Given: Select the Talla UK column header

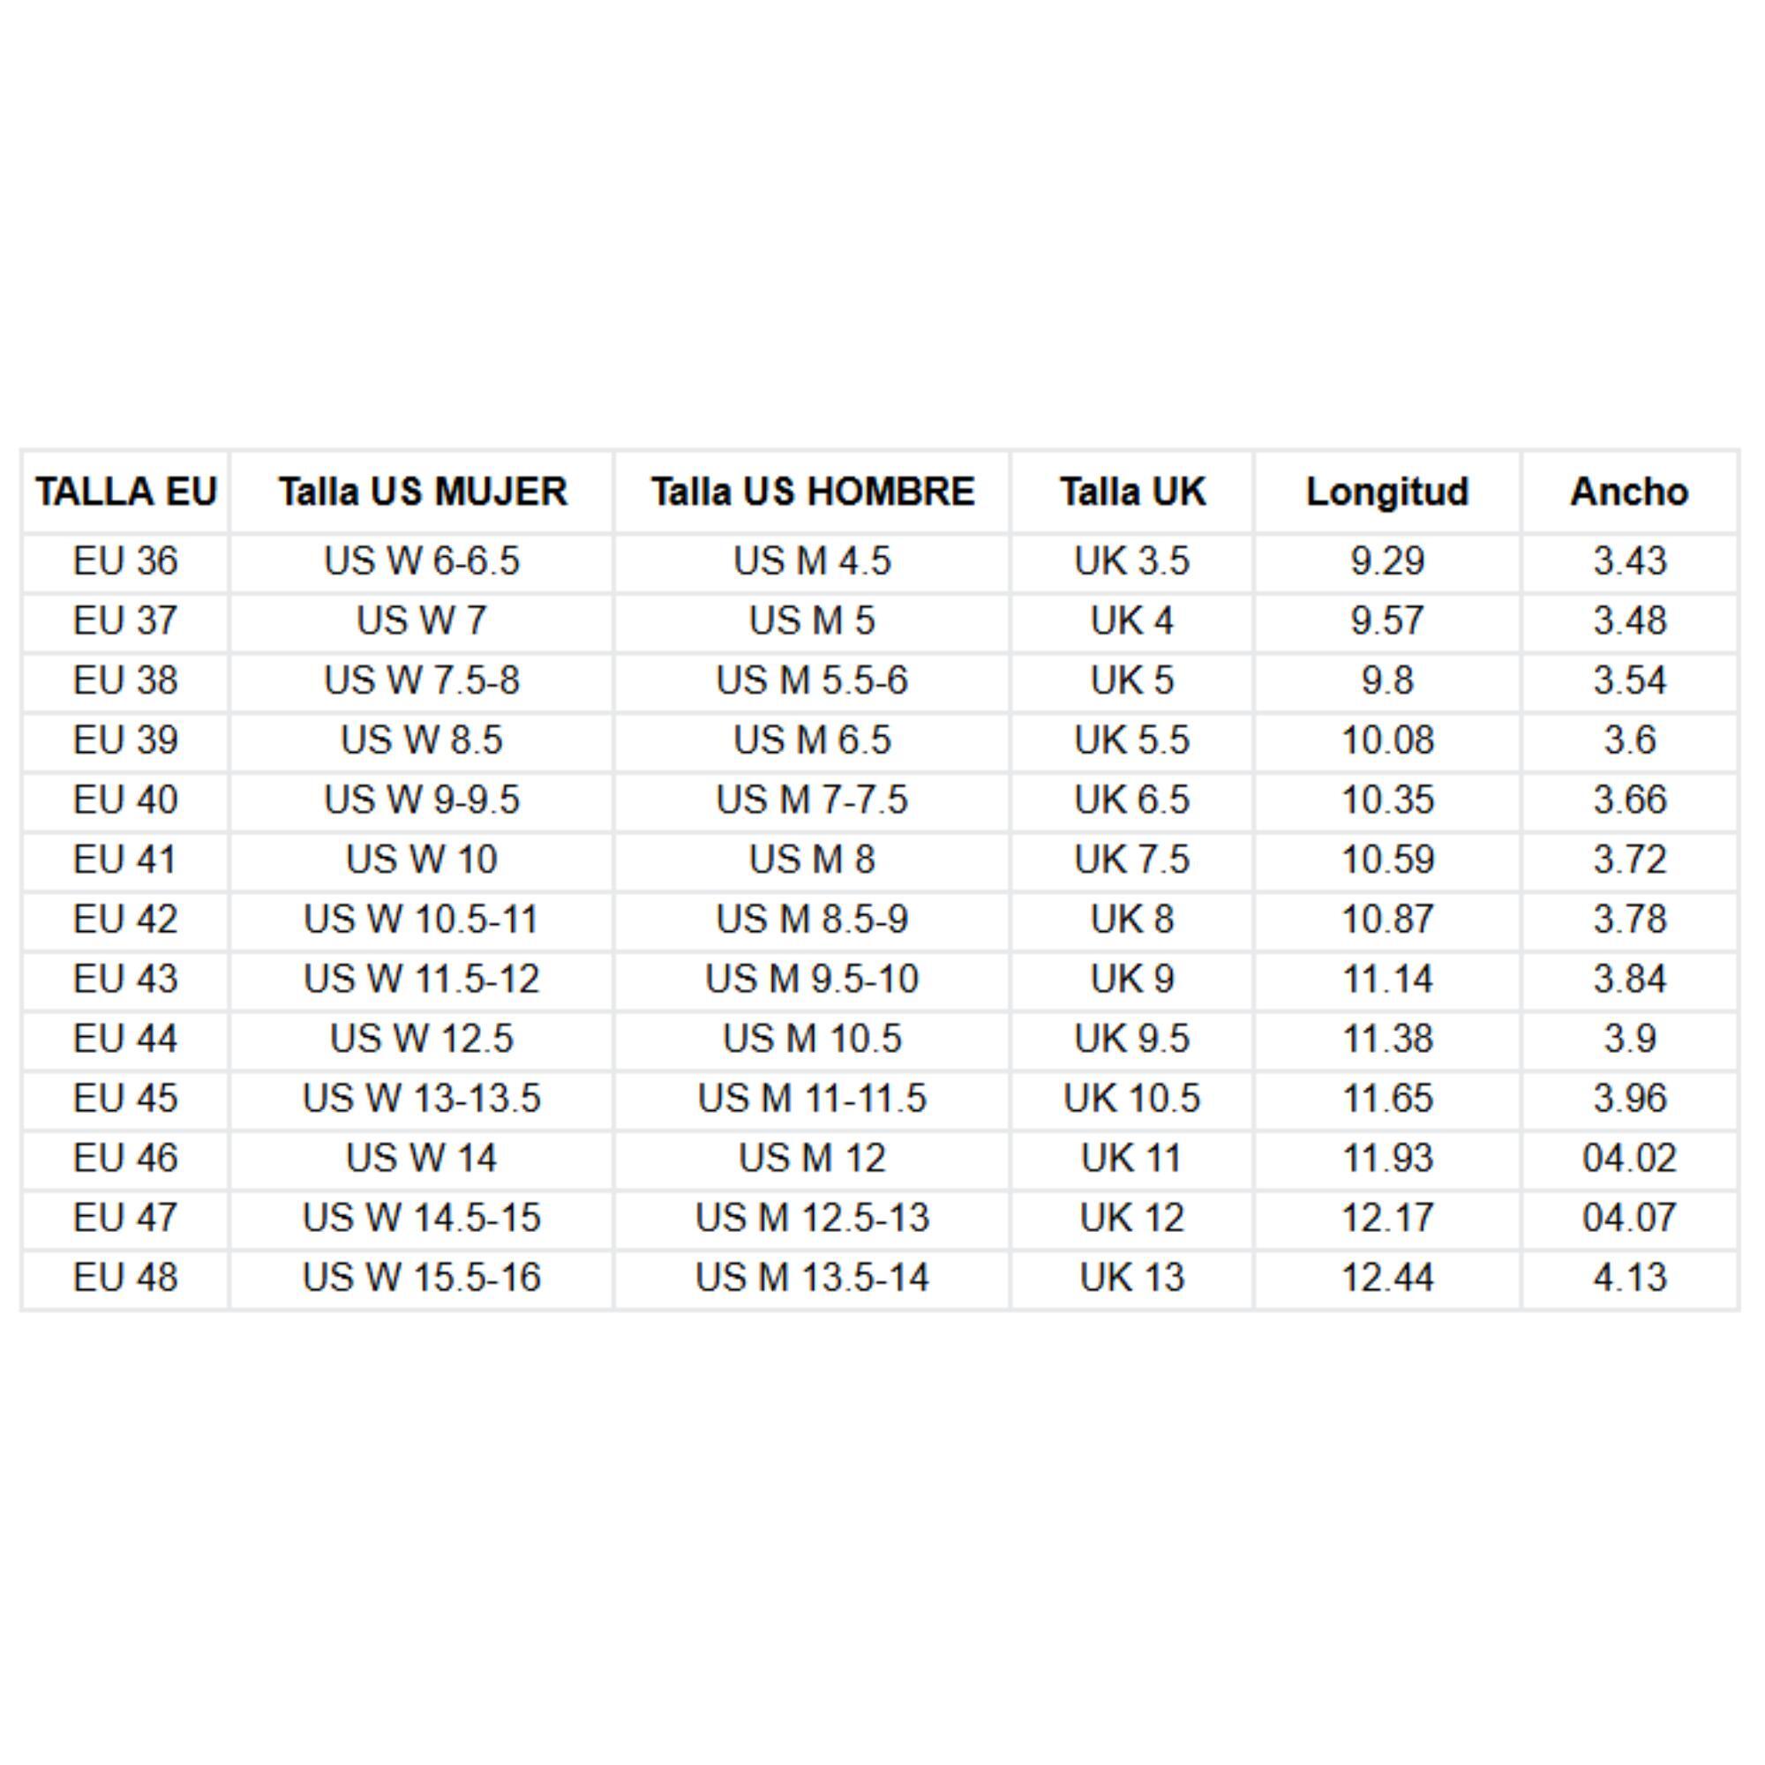Looking at the screenshot, I should pyautogui.click(x=1132, y=492).
